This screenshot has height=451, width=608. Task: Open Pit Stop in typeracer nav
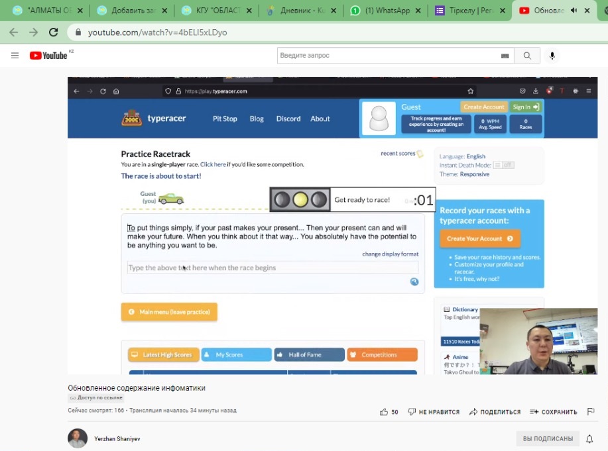[225, 119]
